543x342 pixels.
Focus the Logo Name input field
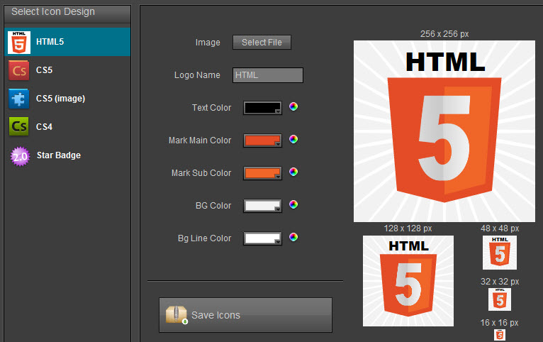268,75
